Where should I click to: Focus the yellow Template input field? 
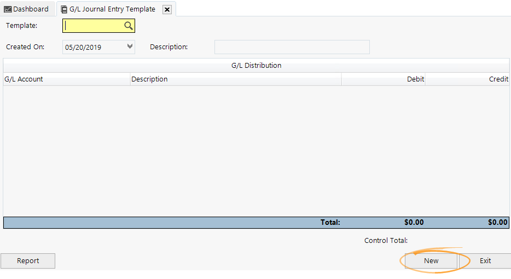point(93,26)
